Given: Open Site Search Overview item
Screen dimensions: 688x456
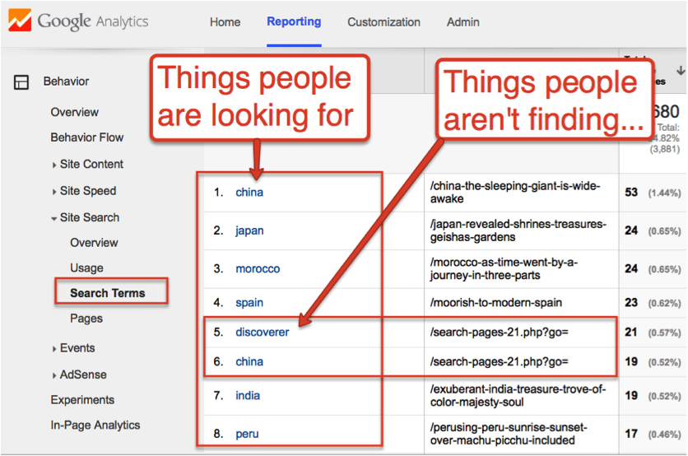Looking at the screenshot, I should pyautogui.click(x=94, y=243).
